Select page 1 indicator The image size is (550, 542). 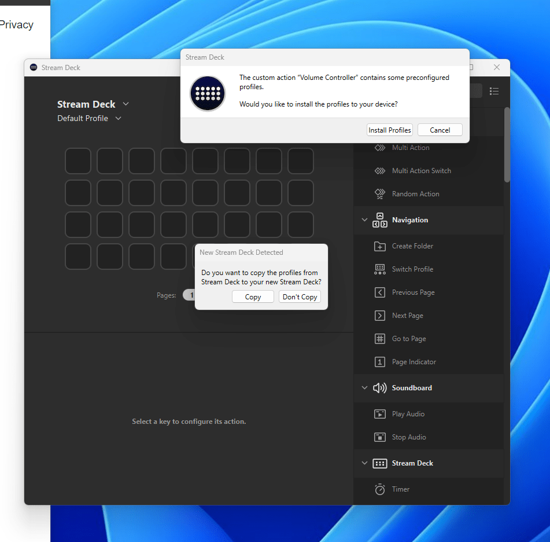[190, 295]
